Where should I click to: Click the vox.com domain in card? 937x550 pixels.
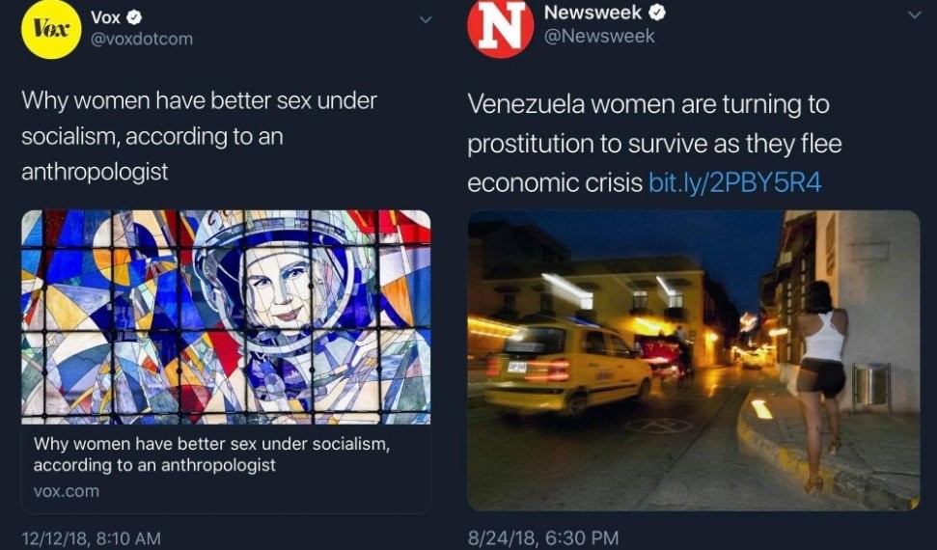click(x=66, y=491)
